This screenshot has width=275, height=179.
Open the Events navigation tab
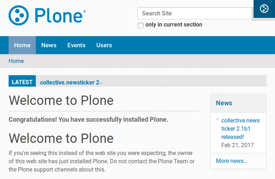(77, 45)
